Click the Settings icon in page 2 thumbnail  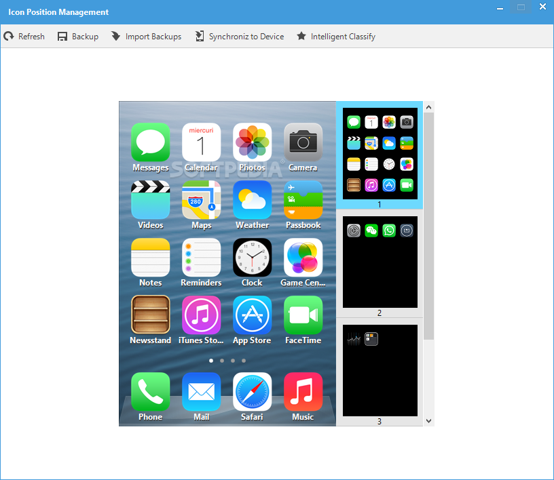[x=354, y=231]
